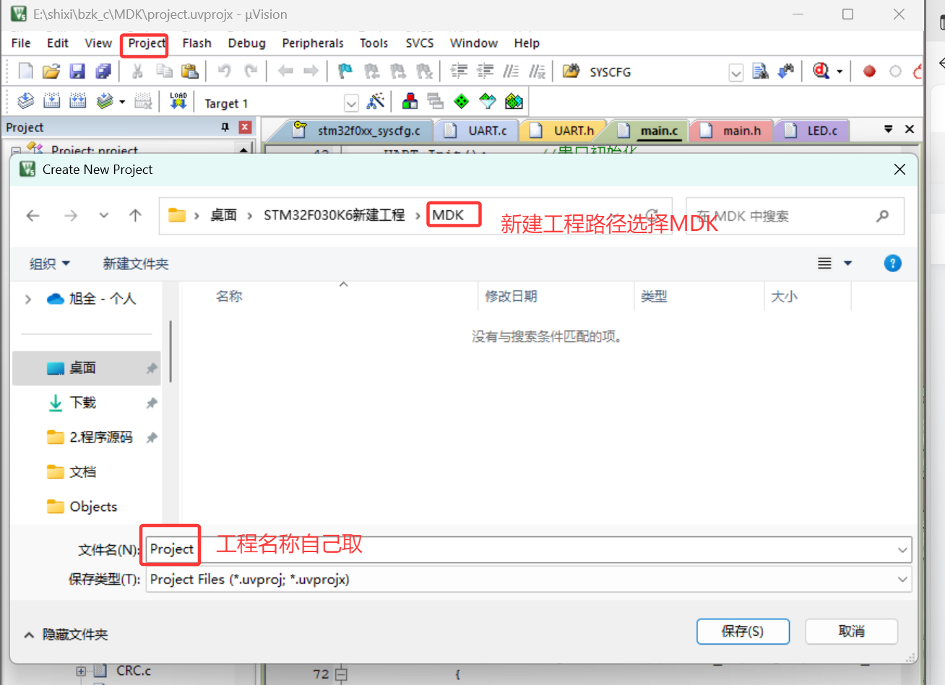The width and height of the screenshot is (945, 685).
Task: Open the SYSCFG find combo dropdown
Action: click(735, 72)
